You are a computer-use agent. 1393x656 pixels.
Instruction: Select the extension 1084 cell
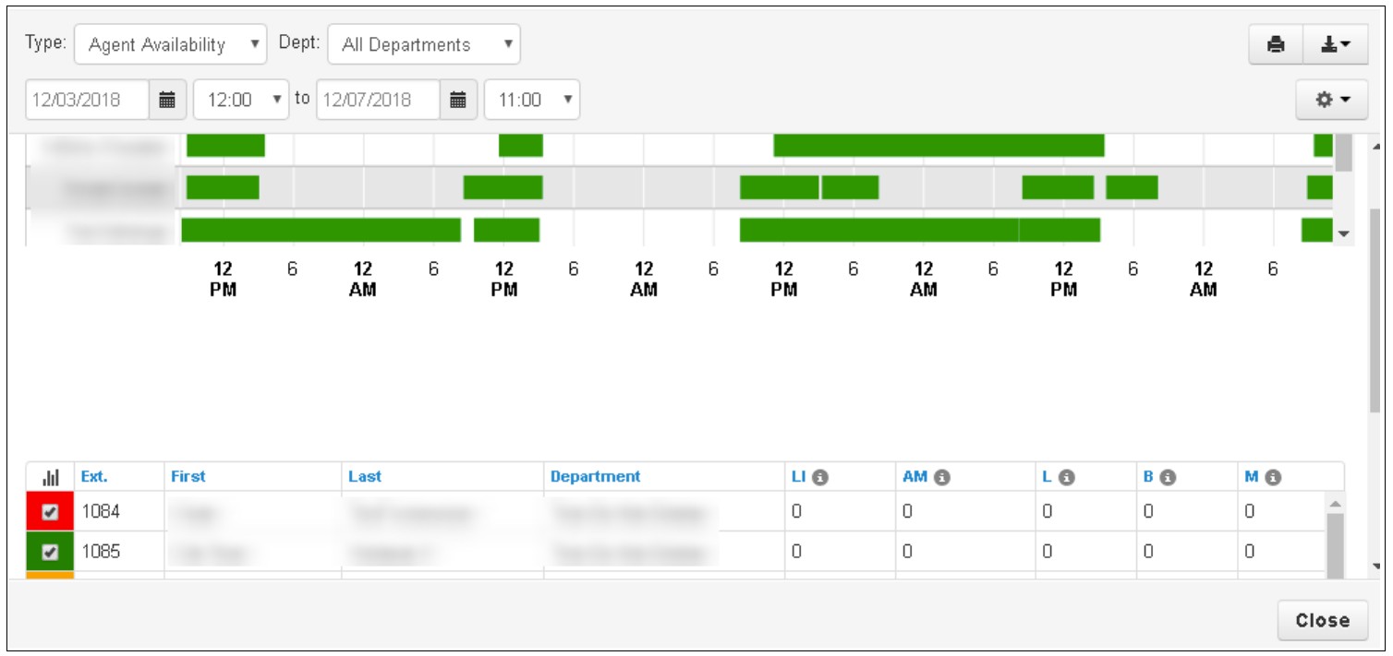coord(118,512)
